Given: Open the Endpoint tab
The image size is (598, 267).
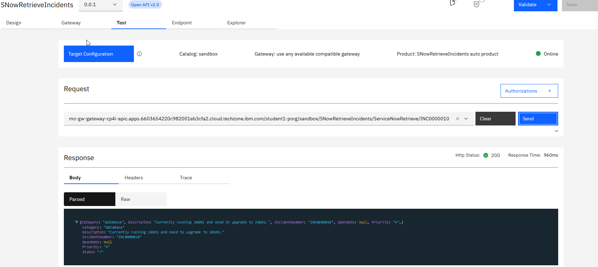Looking at the screenshot, I should coord(194,23).
